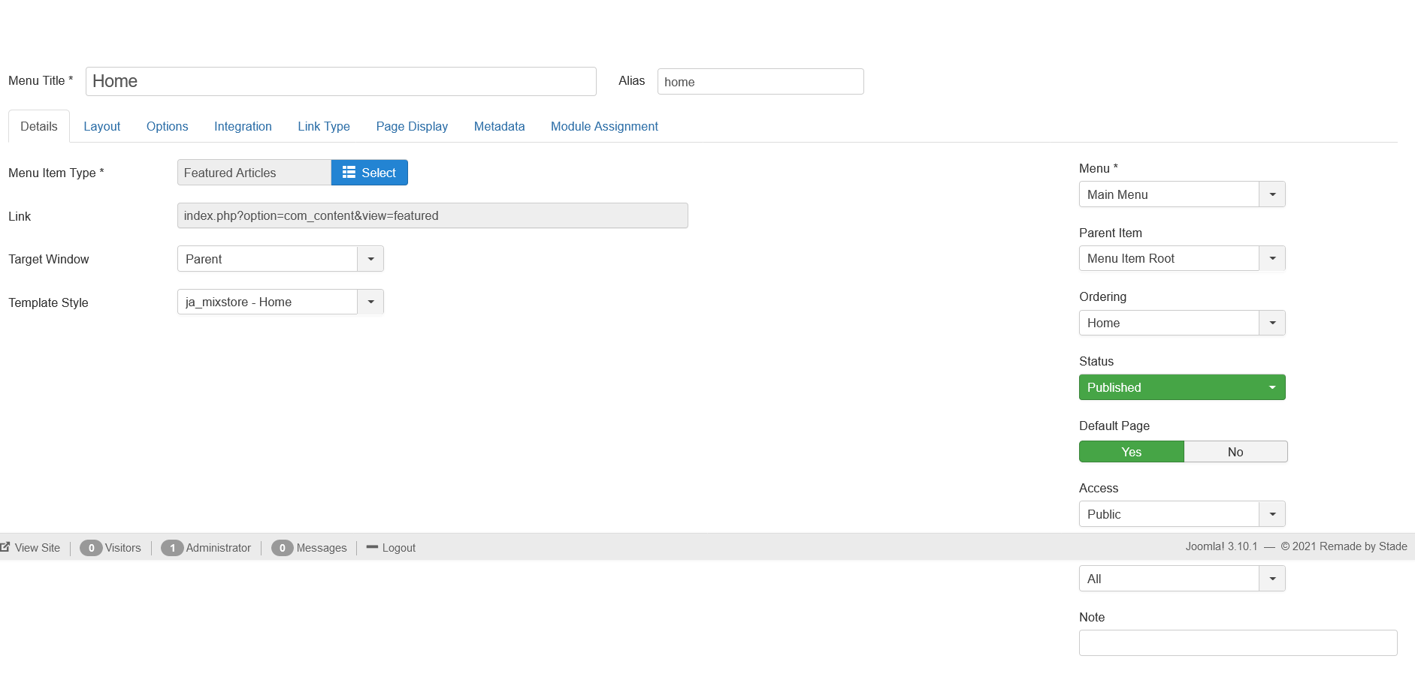Click the View Site external link icon
Viewport: 1415px width, 674px height.
(5, 547)
